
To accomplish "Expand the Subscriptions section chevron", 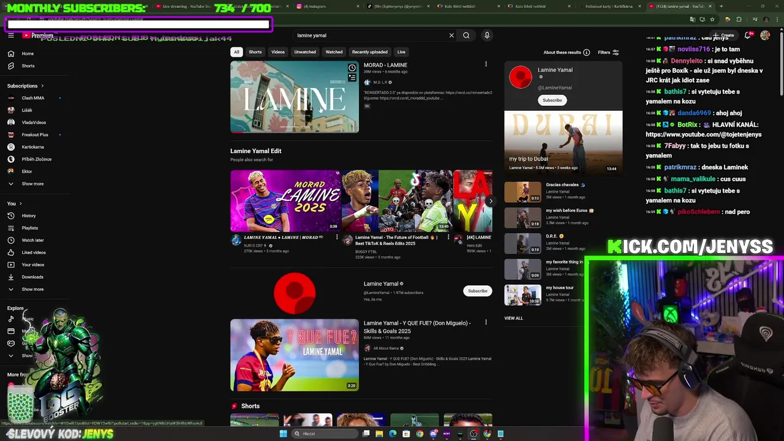I will [x=42, y=86].
